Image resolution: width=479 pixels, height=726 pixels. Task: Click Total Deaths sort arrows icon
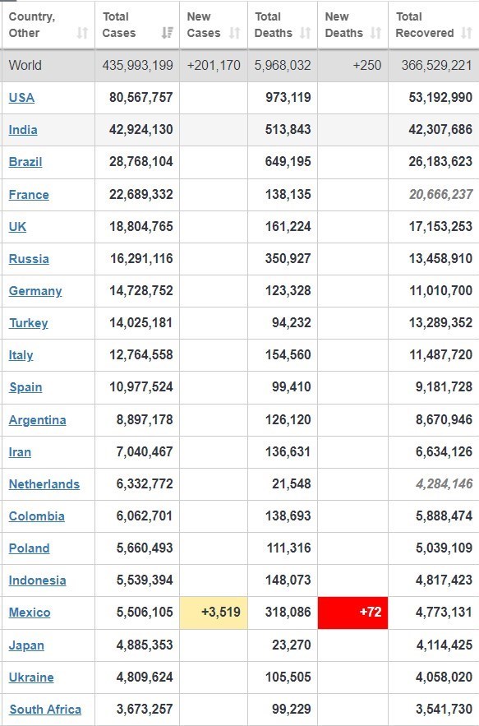coord(305,33)
